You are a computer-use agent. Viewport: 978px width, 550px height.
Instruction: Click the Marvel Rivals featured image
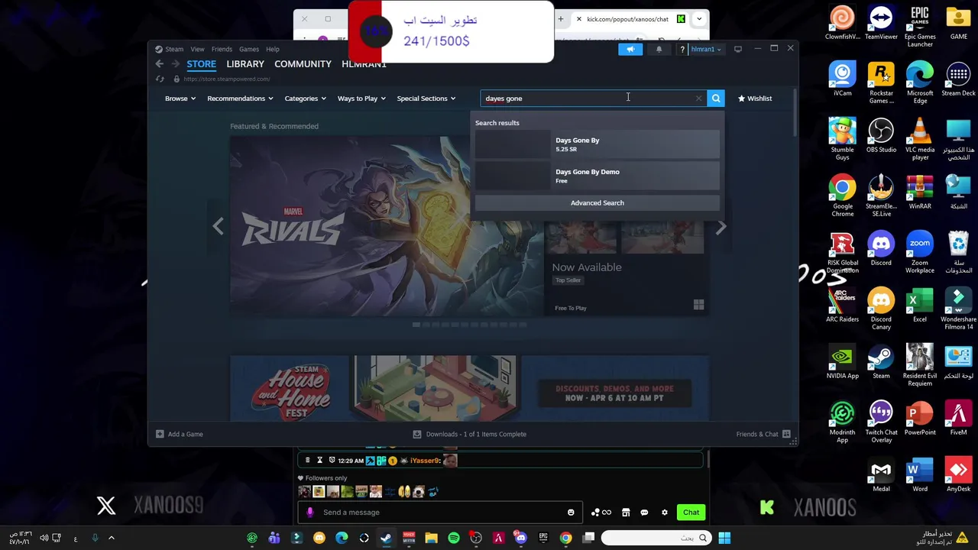[387, 227]
